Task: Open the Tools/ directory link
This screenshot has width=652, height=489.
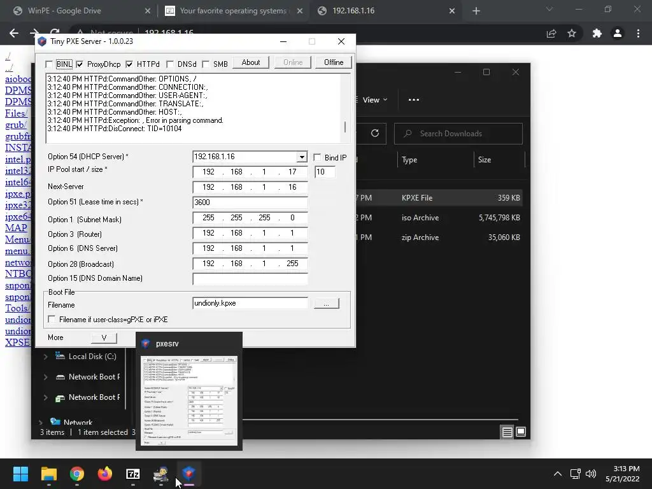Action: (17, 308)
